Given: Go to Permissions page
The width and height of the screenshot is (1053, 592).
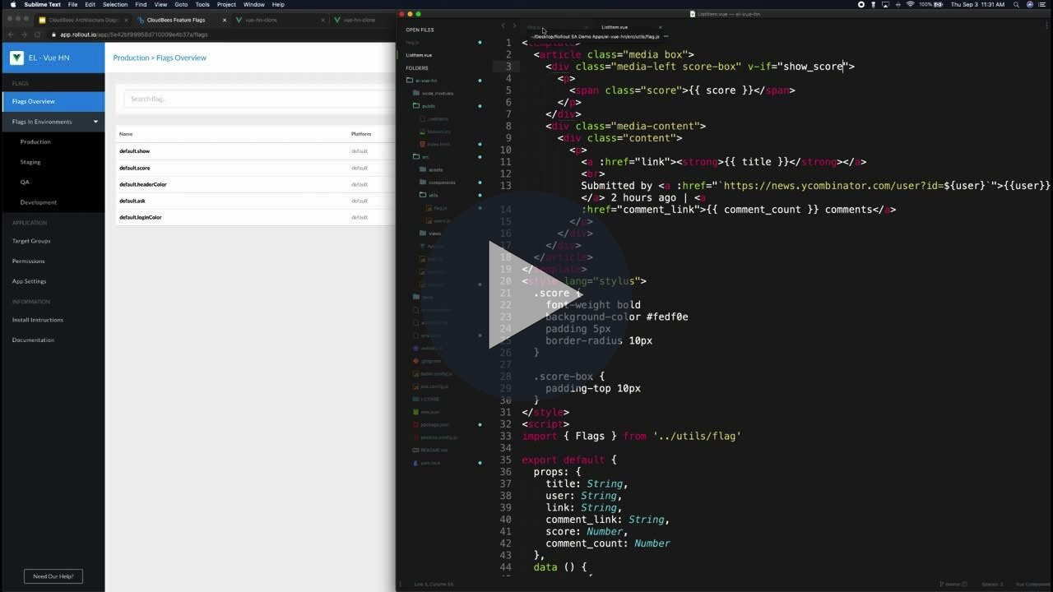Looking at the screenshot, I should click(29, 261).
